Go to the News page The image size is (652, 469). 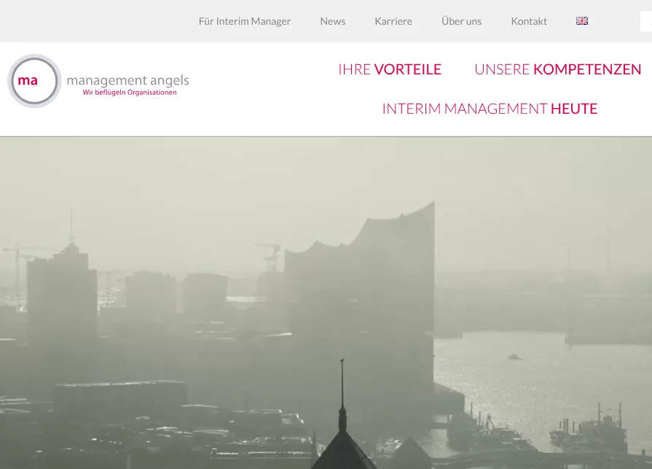pyautogui.click(x=332, y=21)
